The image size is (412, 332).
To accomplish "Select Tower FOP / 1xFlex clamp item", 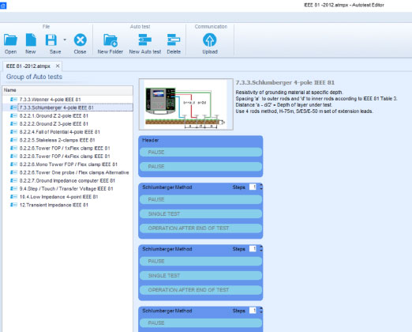I will point(65,148).
